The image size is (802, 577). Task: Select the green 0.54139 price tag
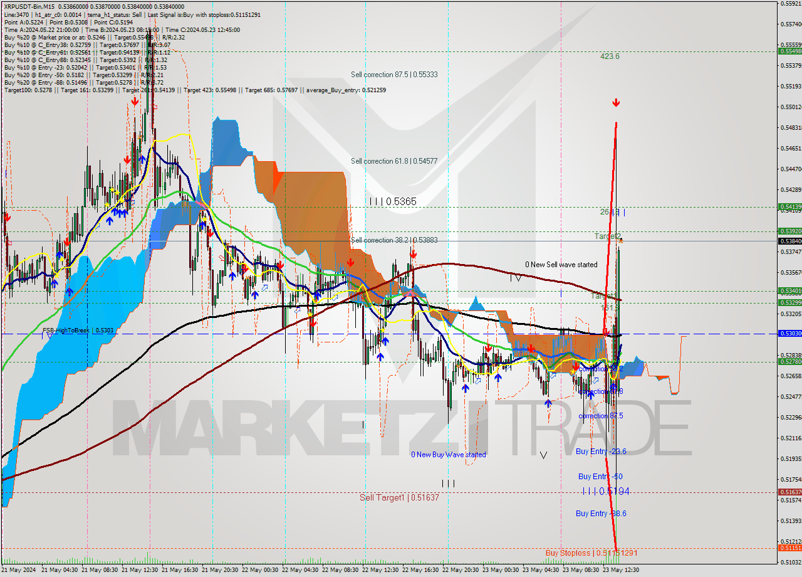789,206
